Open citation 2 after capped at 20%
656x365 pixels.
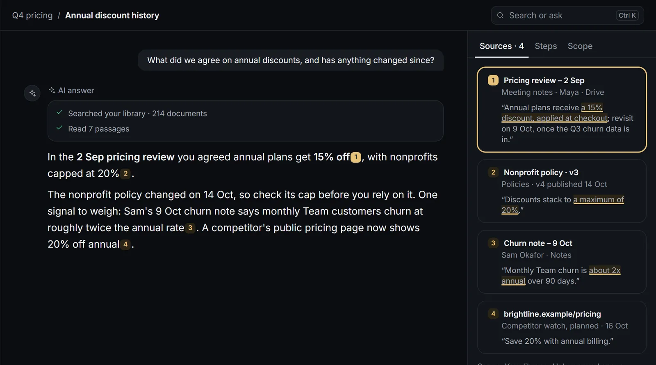click(125, 173)
